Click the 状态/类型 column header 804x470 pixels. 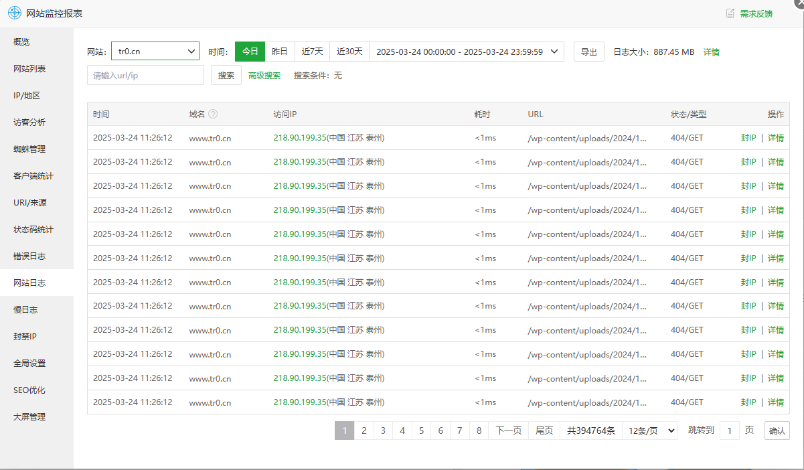click(689, 114)
